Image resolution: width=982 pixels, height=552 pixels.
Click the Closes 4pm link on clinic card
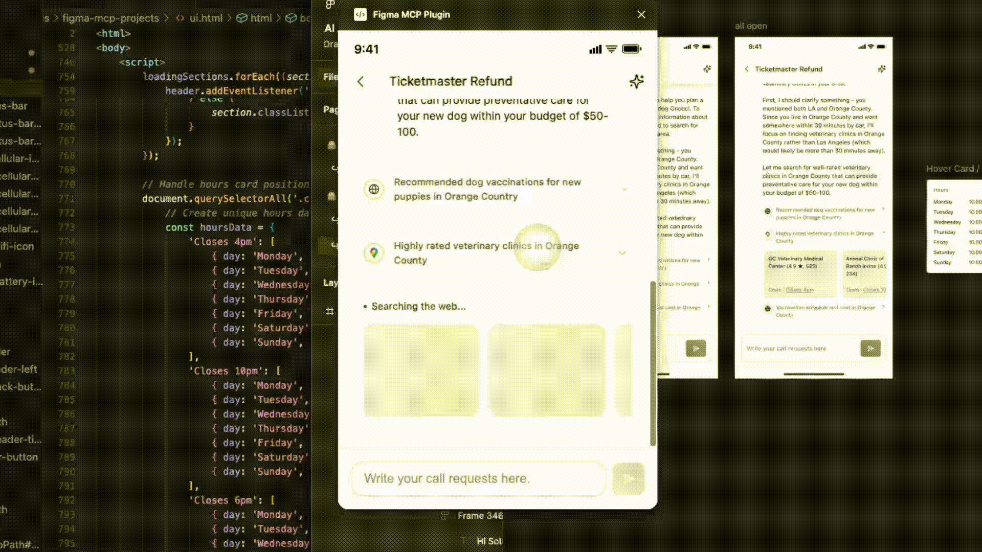point(799,290)
